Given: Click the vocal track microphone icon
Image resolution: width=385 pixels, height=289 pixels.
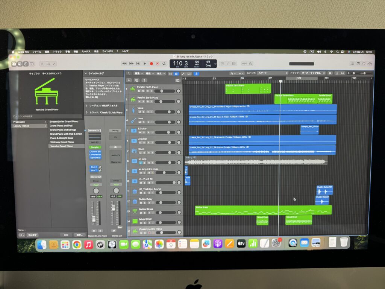Looking at the screenshot, I should point(133,110).
